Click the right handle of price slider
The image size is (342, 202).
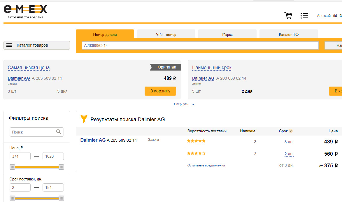point(61,167)
